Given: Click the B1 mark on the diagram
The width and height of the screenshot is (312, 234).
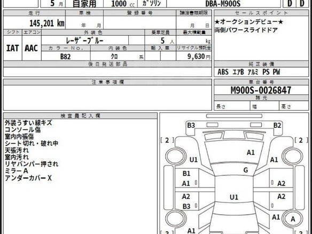Looking at the screenshot, I should click(x=186, y=174).
